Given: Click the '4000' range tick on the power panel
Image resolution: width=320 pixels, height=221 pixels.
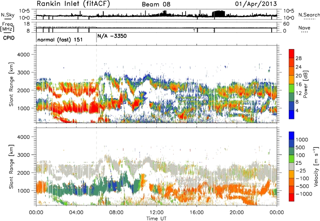Looking at the screenshot, I should (23, 55).
